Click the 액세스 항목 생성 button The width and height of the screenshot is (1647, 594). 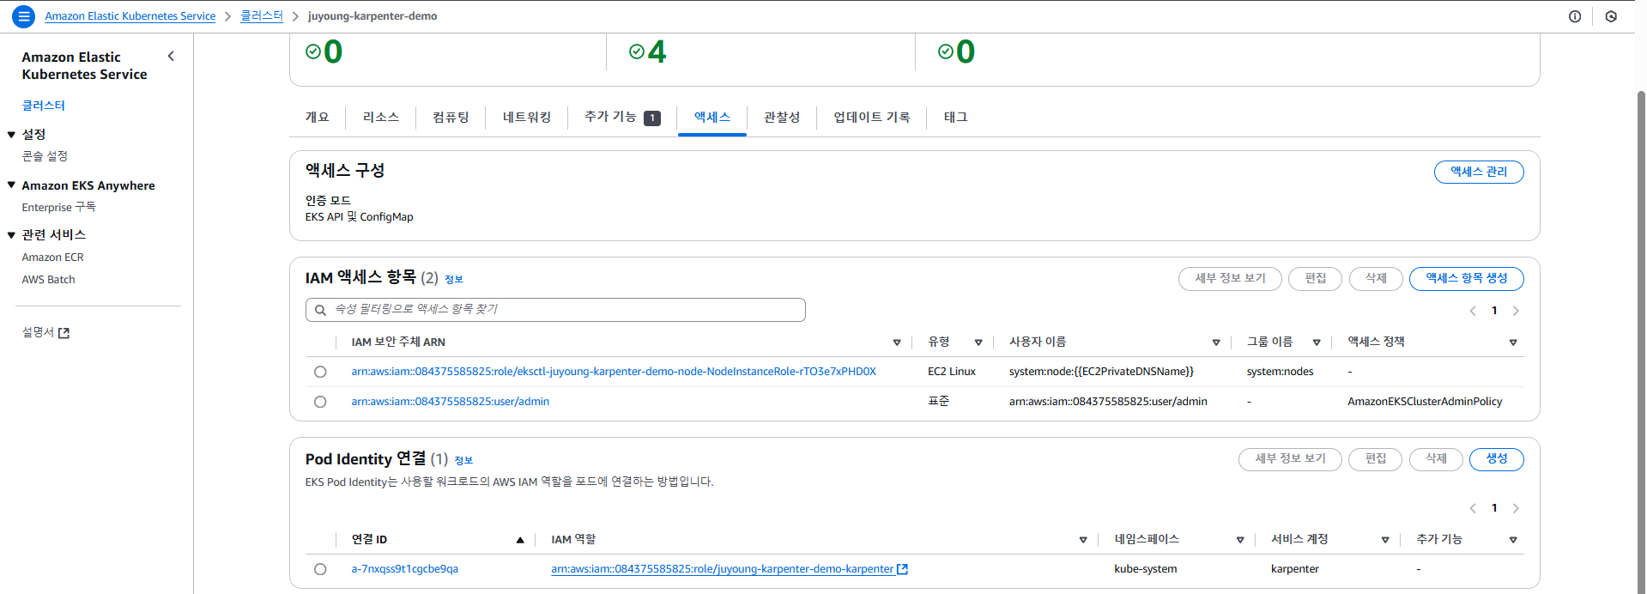[x=1467, y=278]
